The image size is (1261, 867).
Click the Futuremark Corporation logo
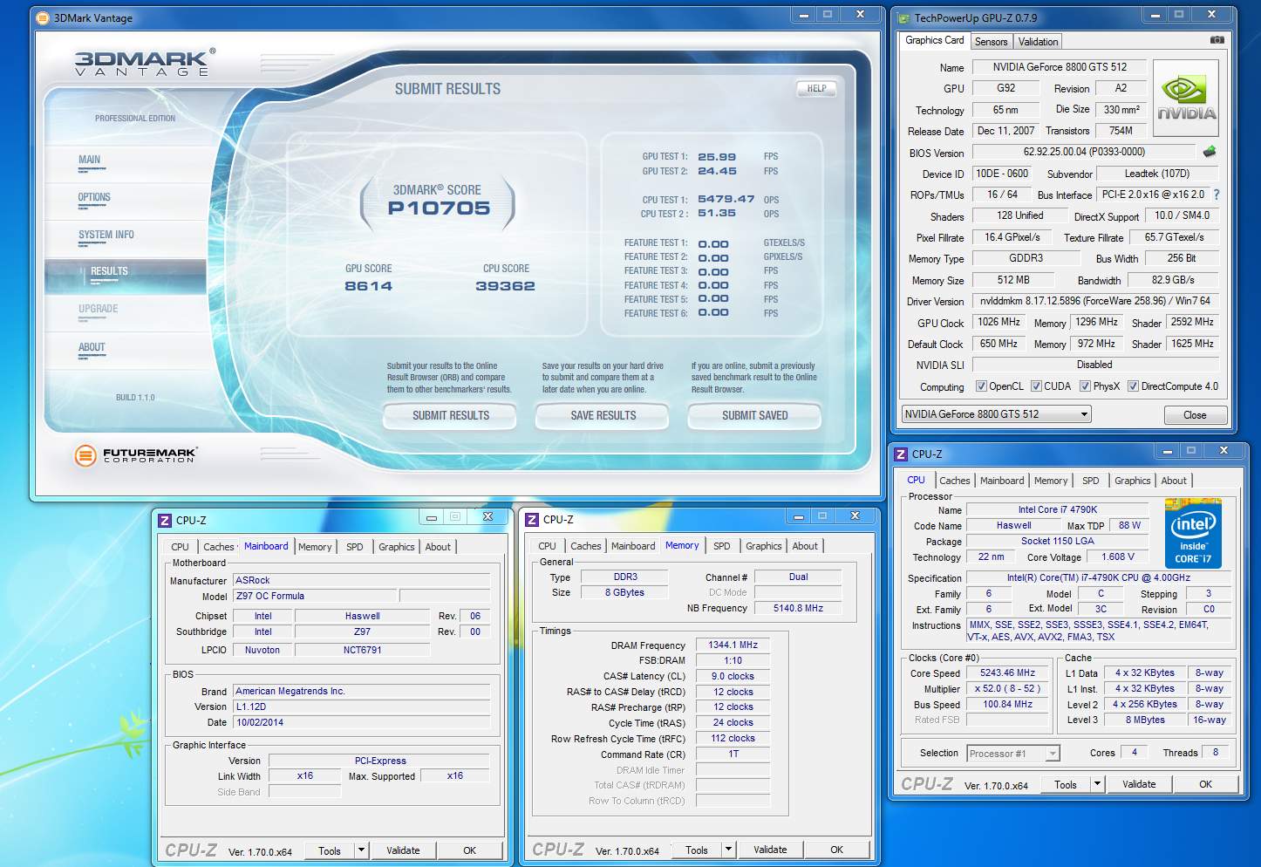coord(135,454)
